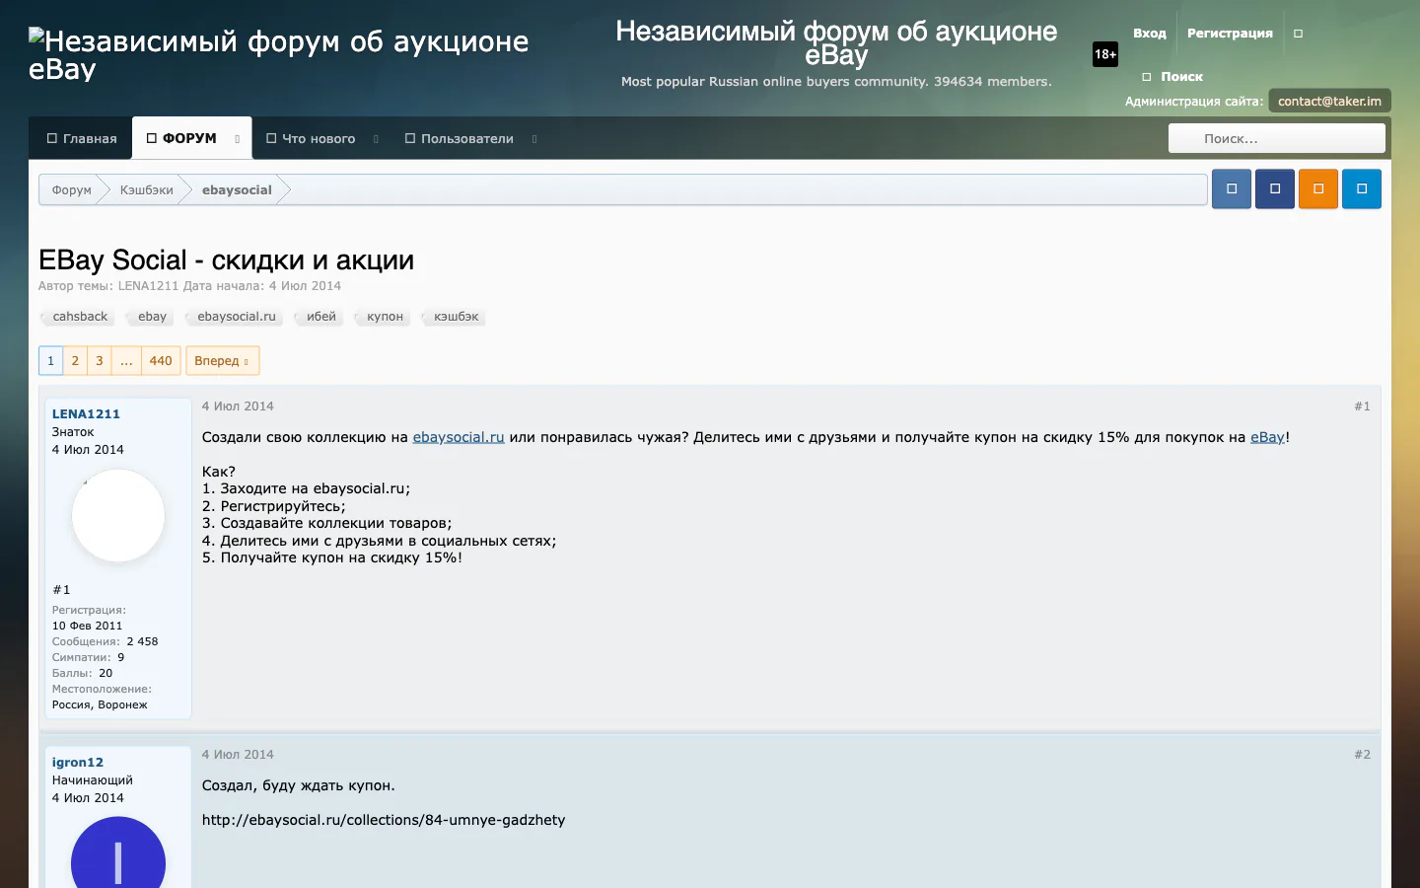The height and width of the screenshot is (888, 1420).
Task: Click the Регистрация link
Action: 1230,34
